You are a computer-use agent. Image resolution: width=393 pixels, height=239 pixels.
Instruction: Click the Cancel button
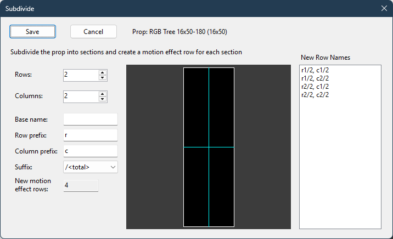pos(93,32)
